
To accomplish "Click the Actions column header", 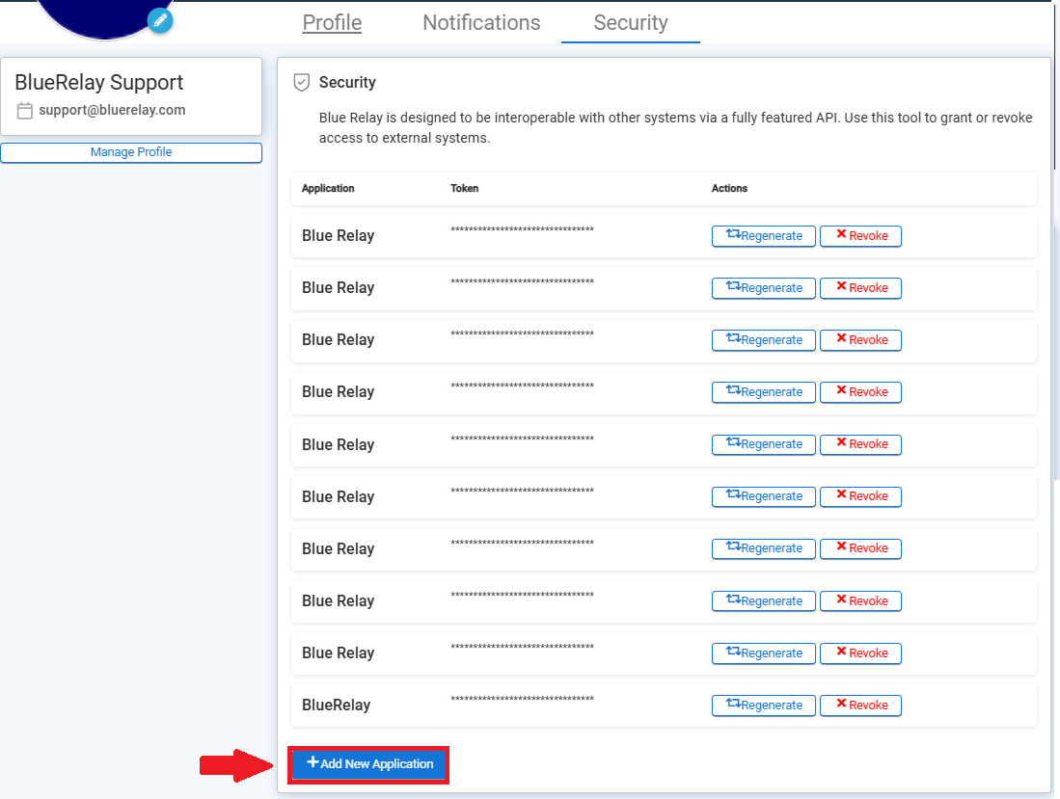I will [729, 189].
